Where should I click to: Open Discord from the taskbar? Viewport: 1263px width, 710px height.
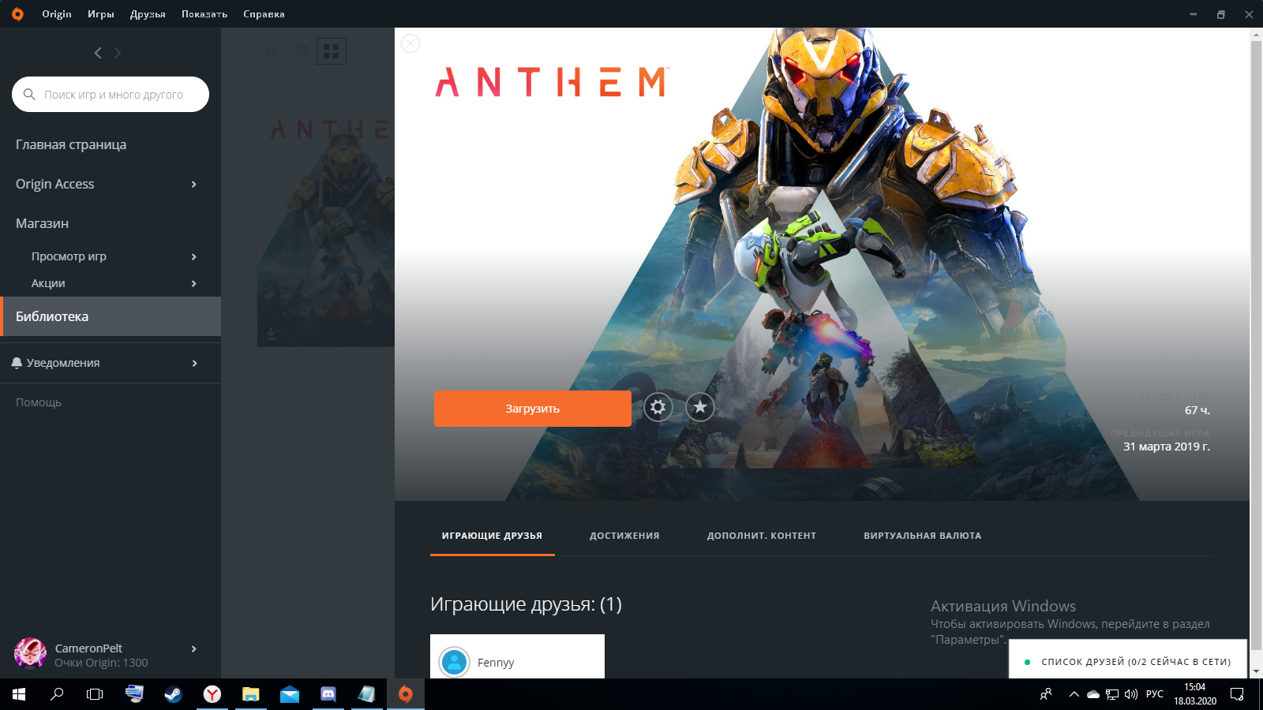328,694
